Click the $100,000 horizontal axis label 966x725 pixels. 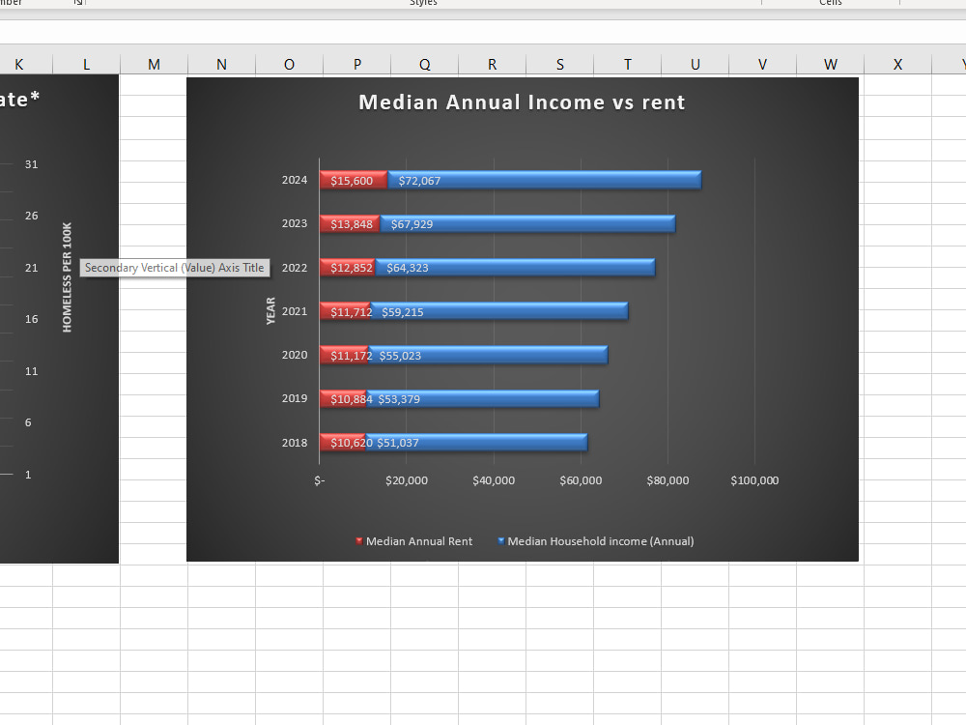[x=754, y=480]
